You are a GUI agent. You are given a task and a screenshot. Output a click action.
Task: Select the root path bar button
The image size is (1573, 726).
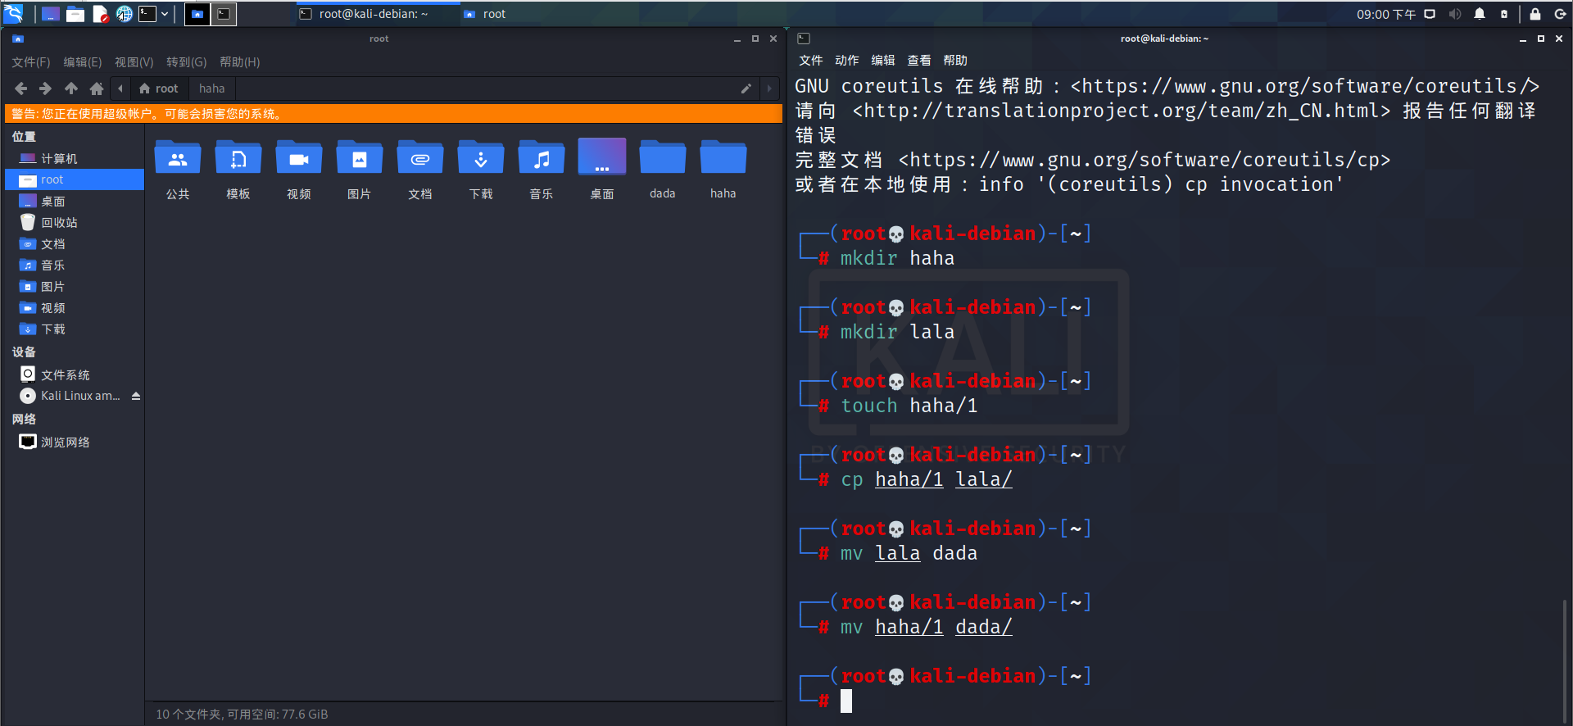coord(159,88)
